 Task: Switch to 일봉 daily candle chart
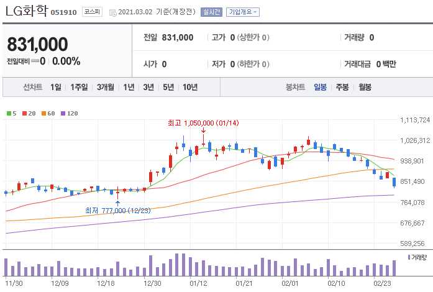tap(321, 88)
